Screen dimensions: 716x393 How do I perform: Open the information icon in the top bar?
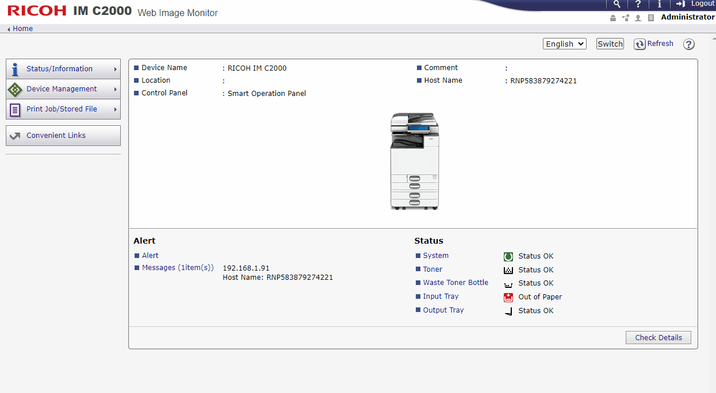(659, 5)
